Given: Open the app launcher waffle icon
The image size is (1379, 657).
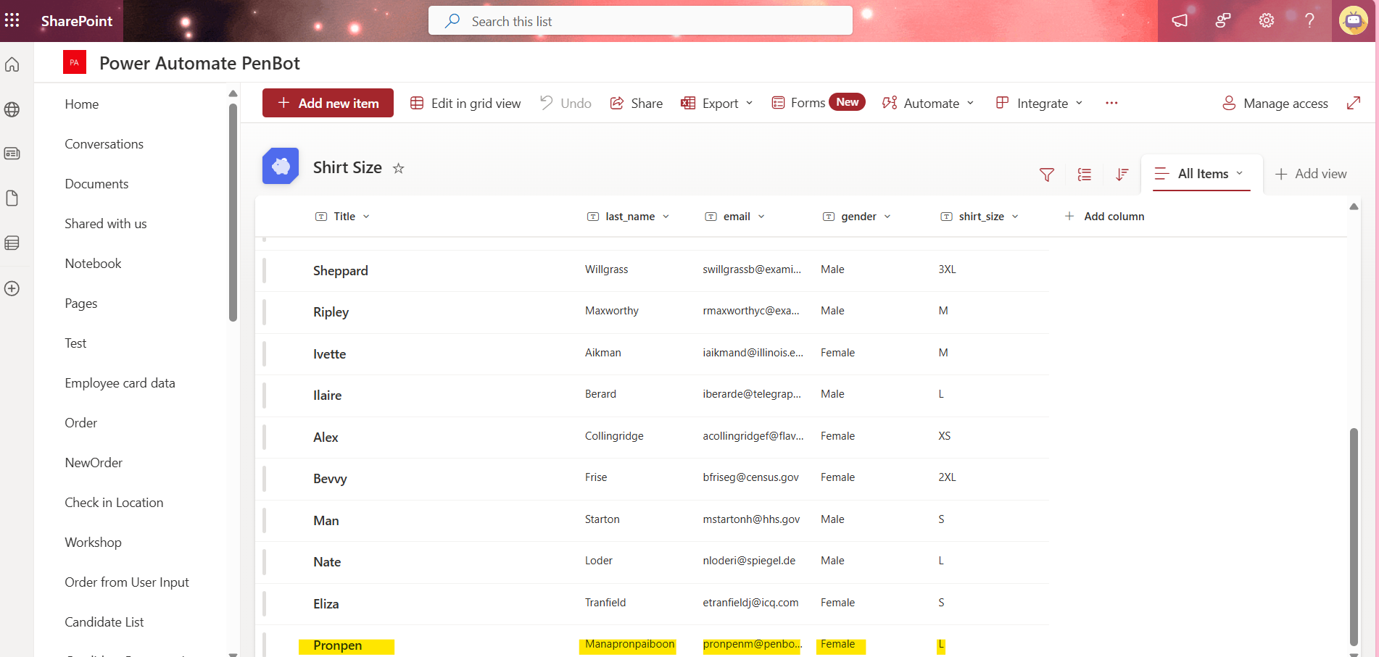Looking at the screenshot, I should tap(12, 20).
